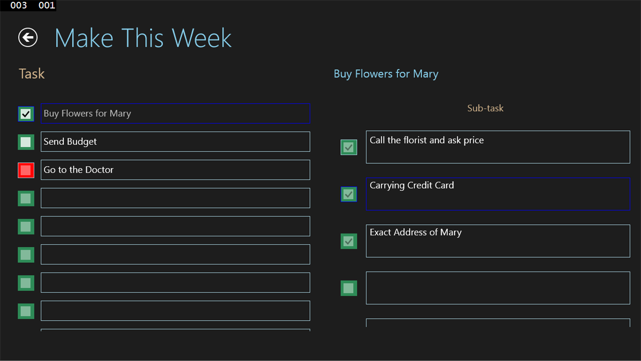Uncheck the 'Buy Flowers for Mary' task checkbox

pyautogui.click(x=26, y=114)
